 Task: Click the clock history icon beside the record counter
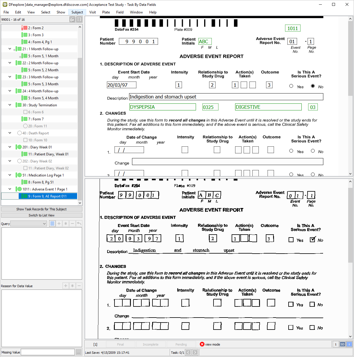click(x=72, y=20)
